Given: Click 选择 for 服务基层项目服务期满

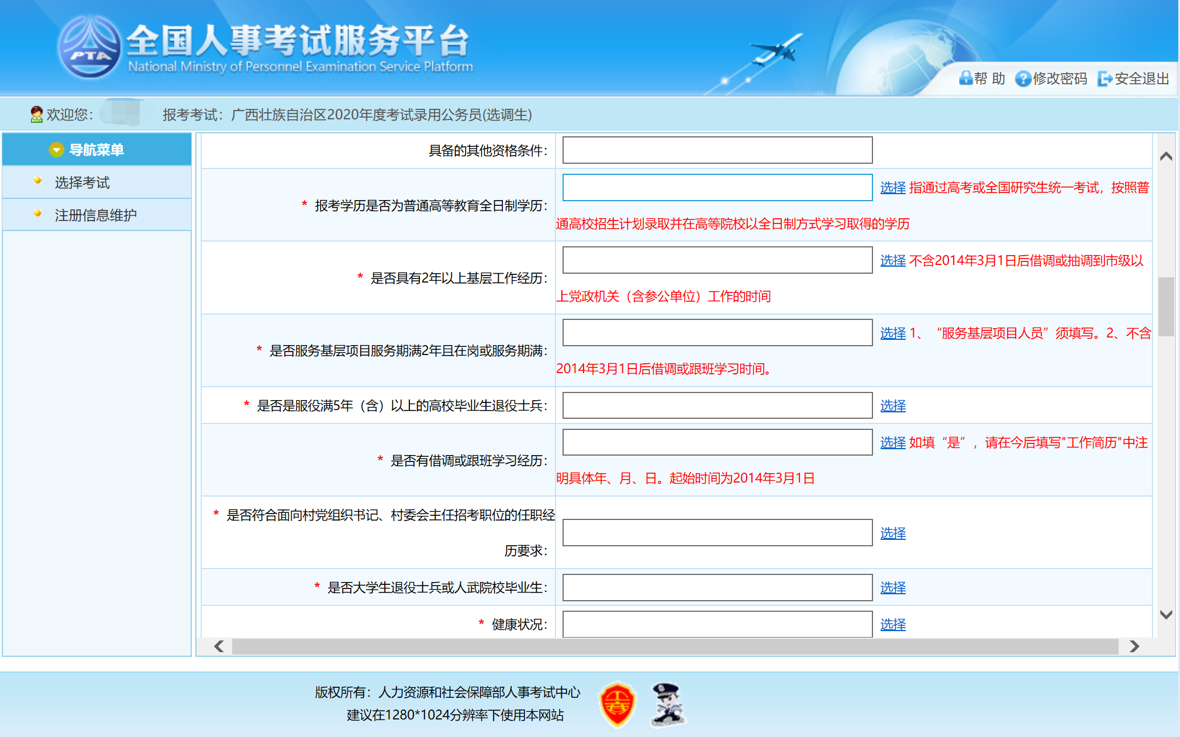Looking at the screenshot, I should pos(893,333).
